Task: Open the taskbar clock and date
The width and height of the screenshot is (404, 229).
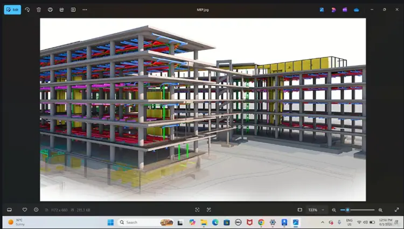Action: click(x=386, y=223)
